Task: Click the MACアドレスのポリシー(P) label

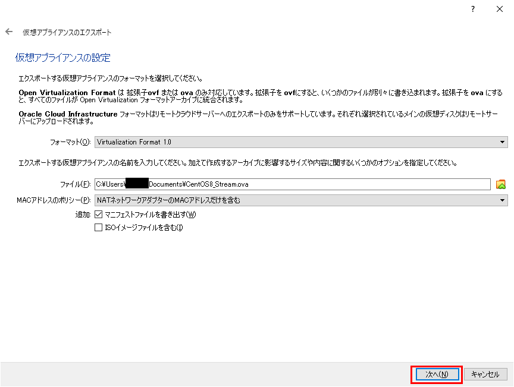Action: [54, 200]
